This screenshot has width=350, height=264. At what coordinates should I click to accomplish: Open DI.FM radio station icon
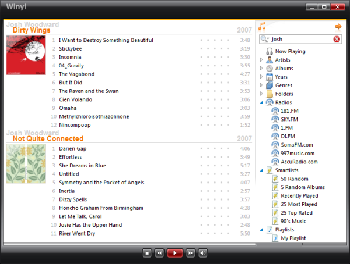pyautogui.click(x=275, y=136)
